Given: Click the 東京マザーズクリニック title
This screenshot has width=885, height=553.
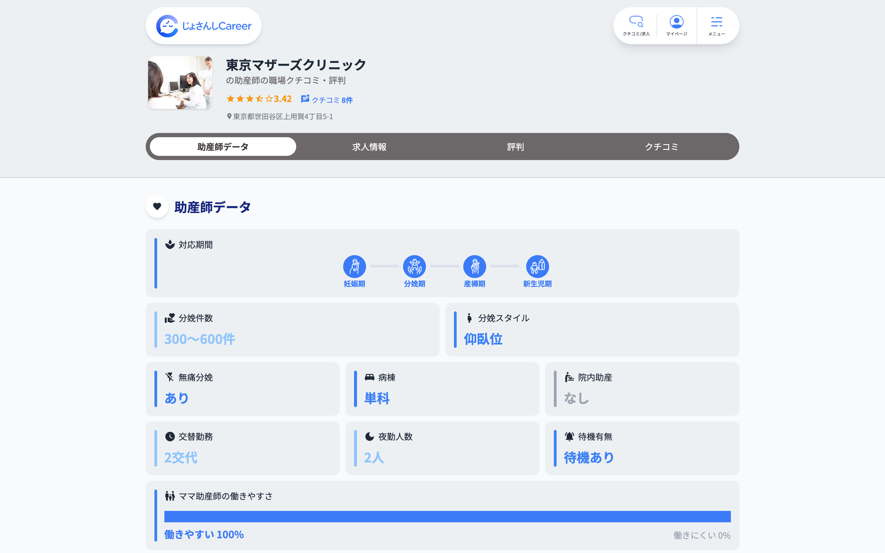Looking at the screenshot, I should pos(296,65).
